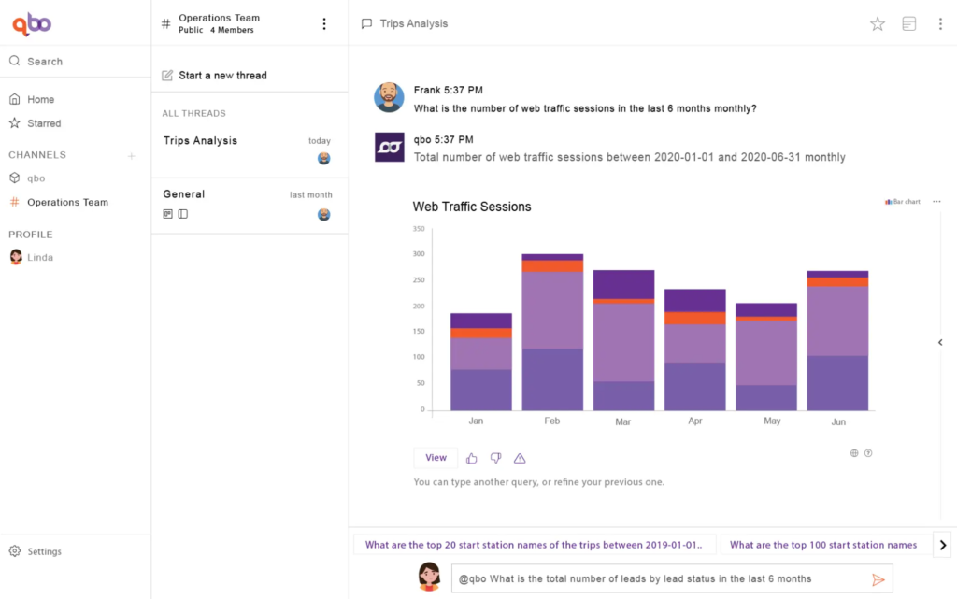The width and height of the screenshot is (957, 599).
Task: Click the warning triangle report icon
Action: click(520, 458)
